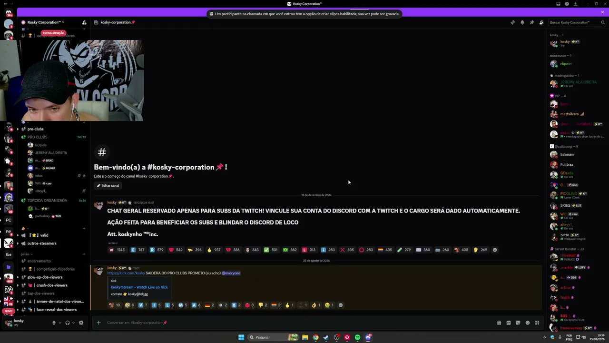Open Google Chrome from the taskbar
The image size is (609, 343).
coord(315,337)
